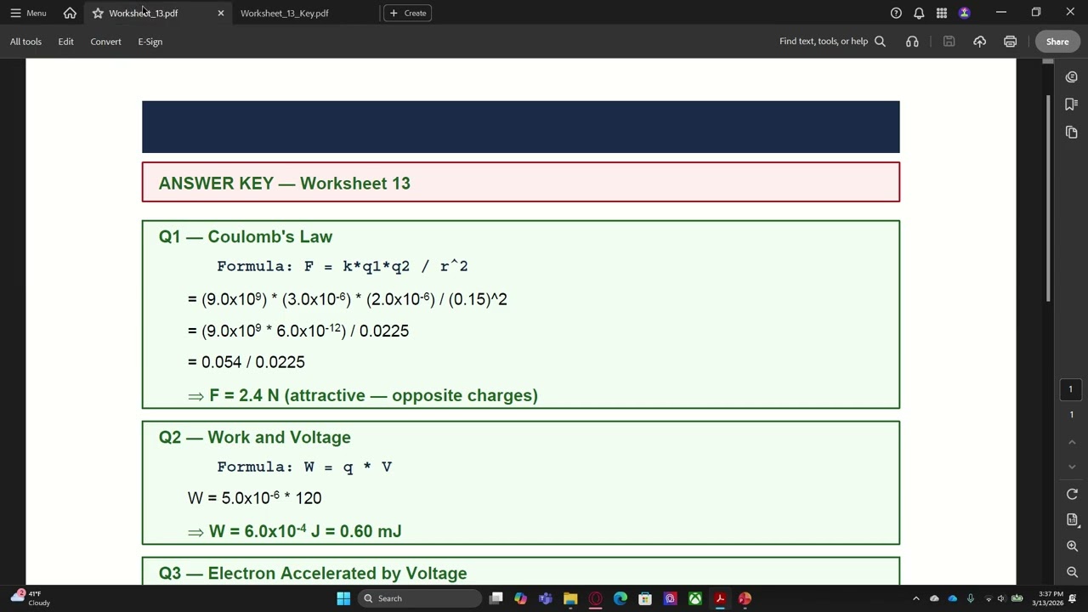Click the Save file disk icon
Screen dimensions: 1088x612
pos(949,42)
